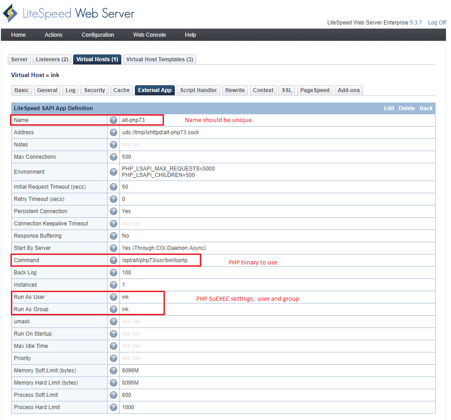Click help icon for Back Log

(x=114, y=273)
